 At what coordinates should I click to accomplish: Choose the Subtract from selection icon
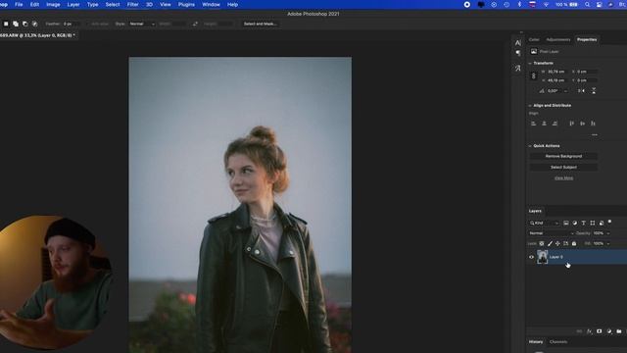(x=25, y=24)
